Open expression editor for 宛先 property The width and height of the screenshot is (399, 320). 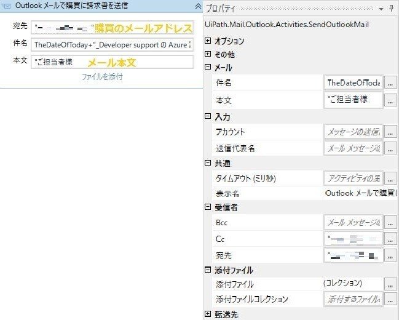pos(390,255)
